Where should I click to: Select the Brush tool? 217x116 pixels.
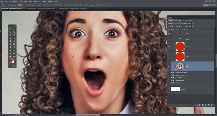[x=14, y=38]
